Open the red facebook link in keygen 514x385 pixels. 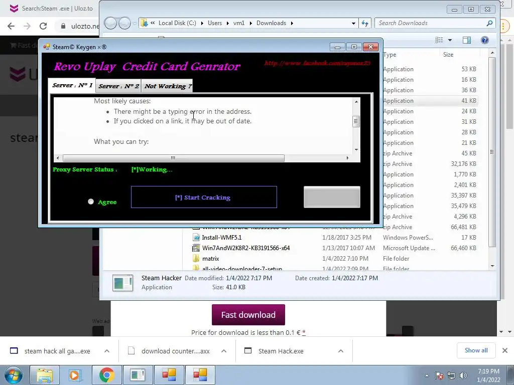click(x=317, y=63)
